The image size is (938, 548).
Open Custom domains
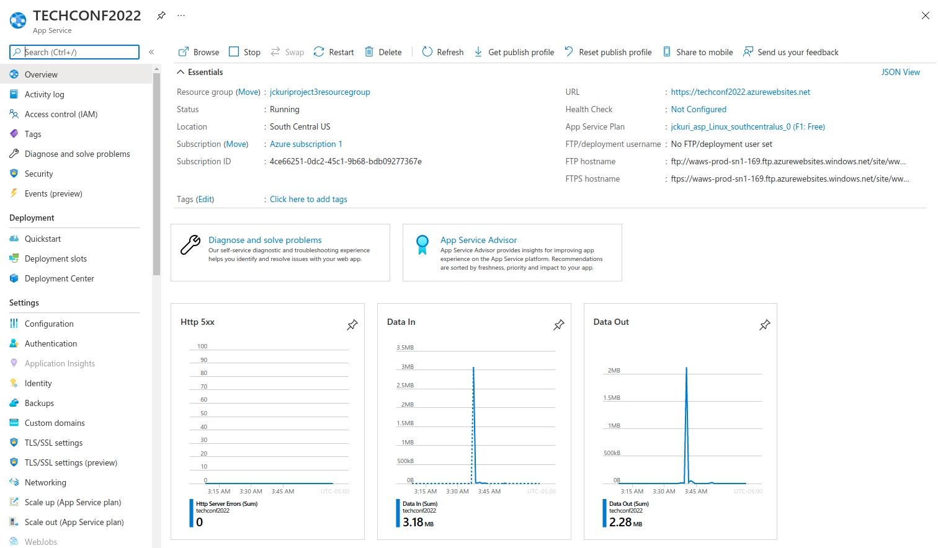pos(76,423)
